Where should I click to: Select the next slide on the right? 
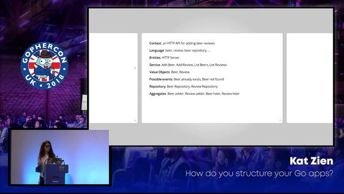pyautogui.click(x=310, y=78)
